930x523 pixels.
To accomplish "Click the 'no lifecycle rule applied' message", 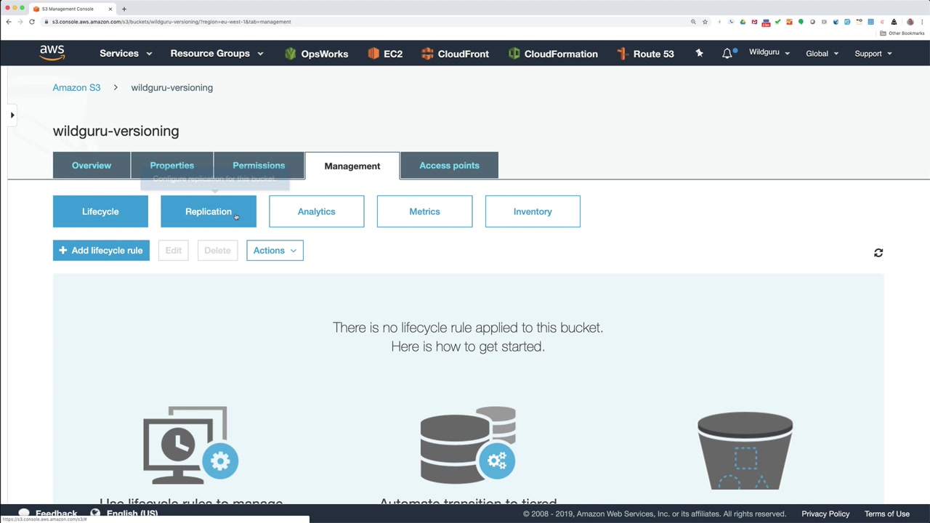I will tap(468, 337).
